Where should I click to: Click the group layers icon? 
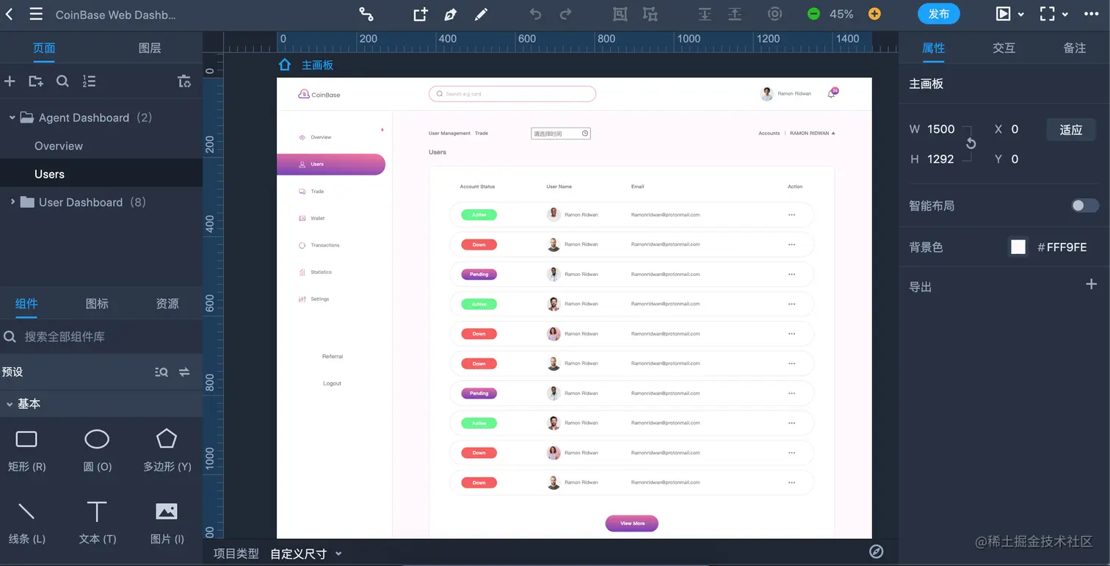point(620,14)
